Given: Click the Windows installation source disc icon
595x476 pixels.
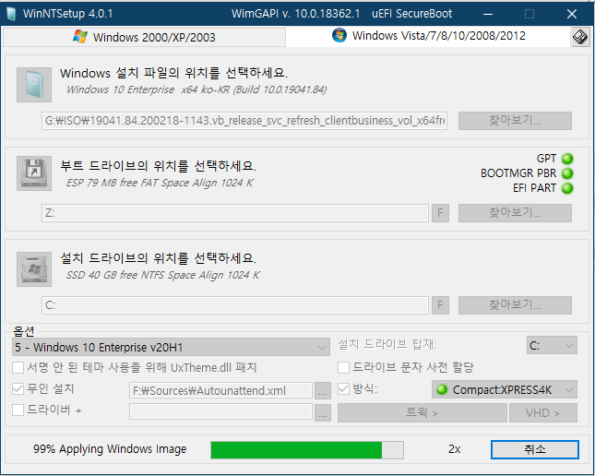Looking at the screenshot, I should [34, 85].
